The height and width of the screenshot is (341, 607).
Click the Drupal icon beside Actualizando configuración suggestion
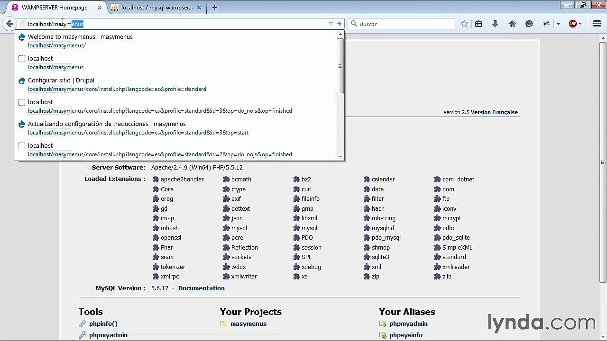(22, 124)
